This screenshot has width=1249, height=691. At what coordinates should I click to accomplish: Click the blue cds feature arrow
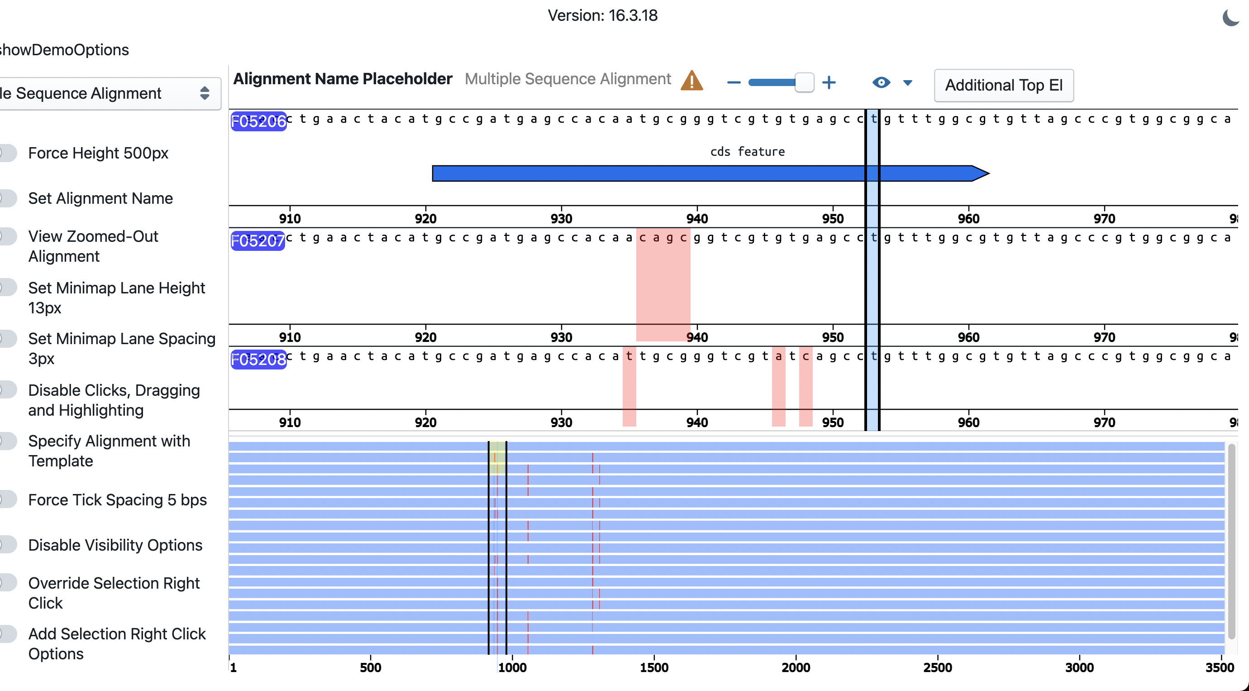coord(710,173)
